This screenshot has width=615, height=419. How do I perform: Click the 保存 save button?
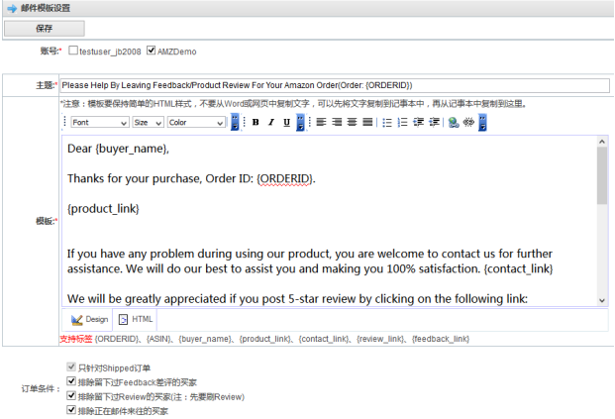click(44, 29)
